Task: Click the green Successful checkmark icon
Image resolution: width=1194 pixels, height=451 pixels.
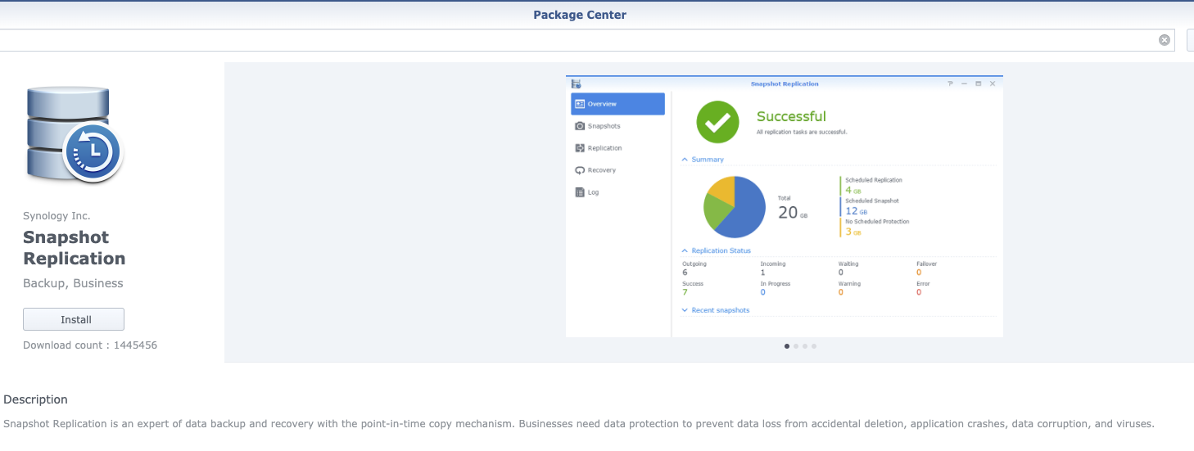Action: pos(717,122)
